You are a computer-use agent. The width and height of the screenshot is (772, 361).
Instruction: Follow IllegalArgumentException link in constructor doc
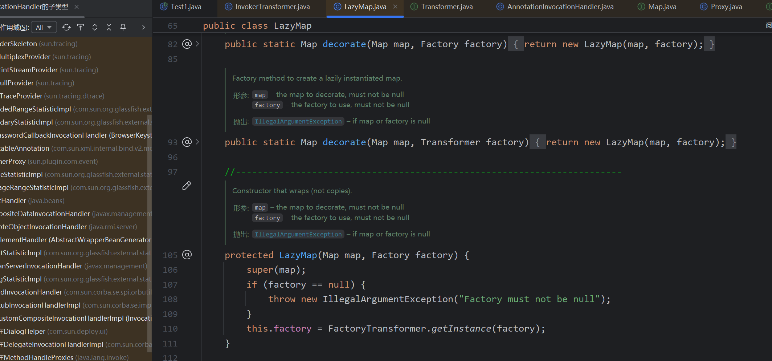(298, 234)
